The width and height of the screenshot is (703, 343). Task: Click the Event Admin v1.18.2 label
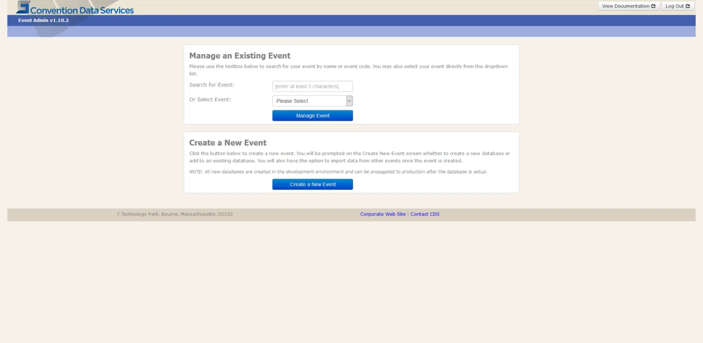coord(44,21)
